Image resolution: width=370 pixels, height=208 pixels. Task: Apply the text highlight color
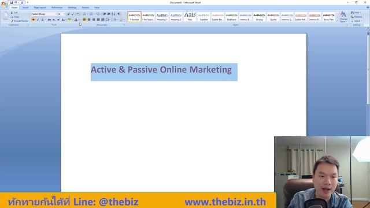(x=69, y=20)
